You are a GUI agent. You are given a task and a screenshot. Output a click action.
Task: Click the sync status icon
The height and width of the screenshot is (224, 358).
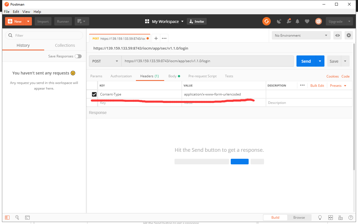coord(267,21)
